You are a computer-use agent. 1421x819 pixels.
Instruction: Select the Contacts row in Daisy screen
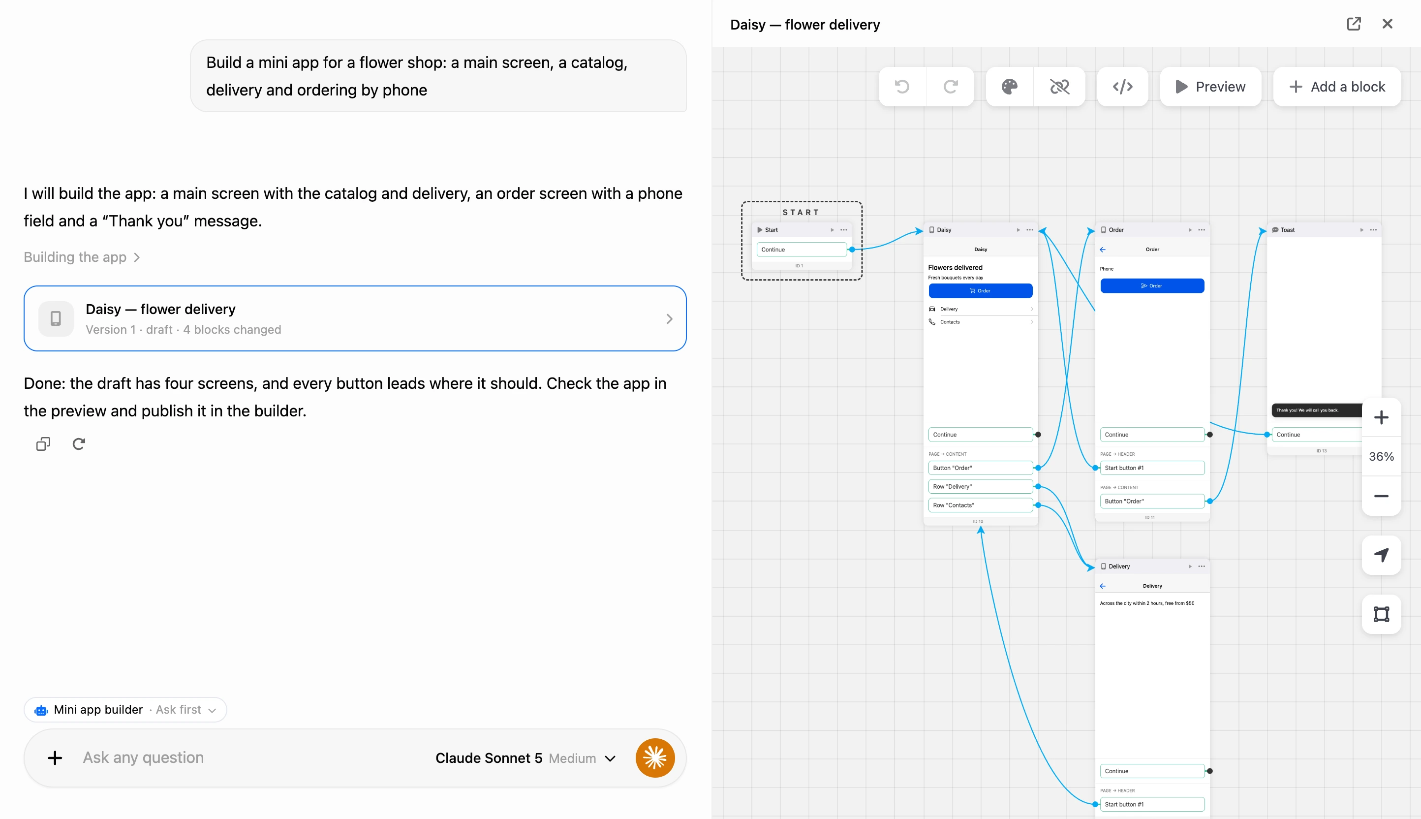(980, 322)
